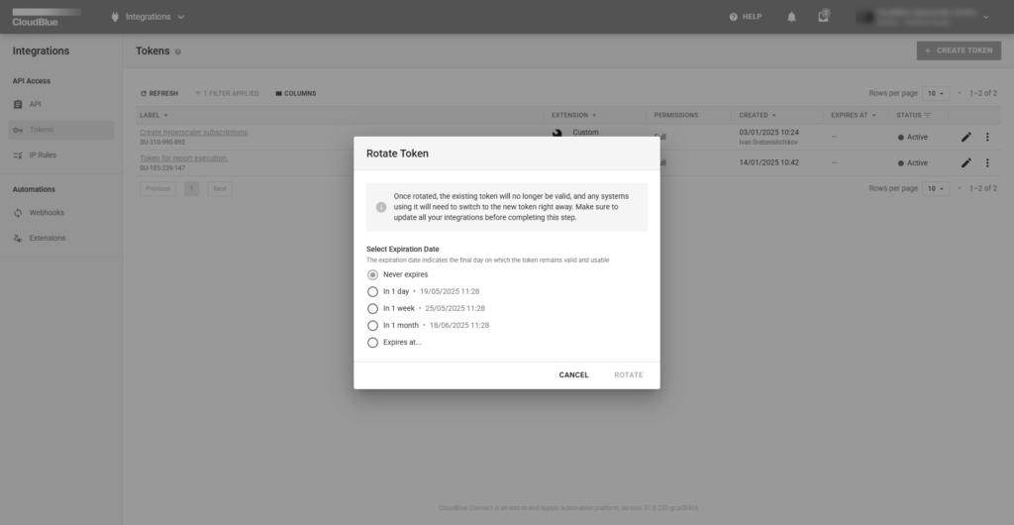Edit the Token for report execution
This screenshot has height=525, width=1014.
966,162
